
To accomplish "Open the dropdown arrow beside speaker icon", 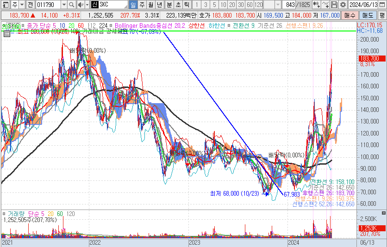I will [87, 5].
